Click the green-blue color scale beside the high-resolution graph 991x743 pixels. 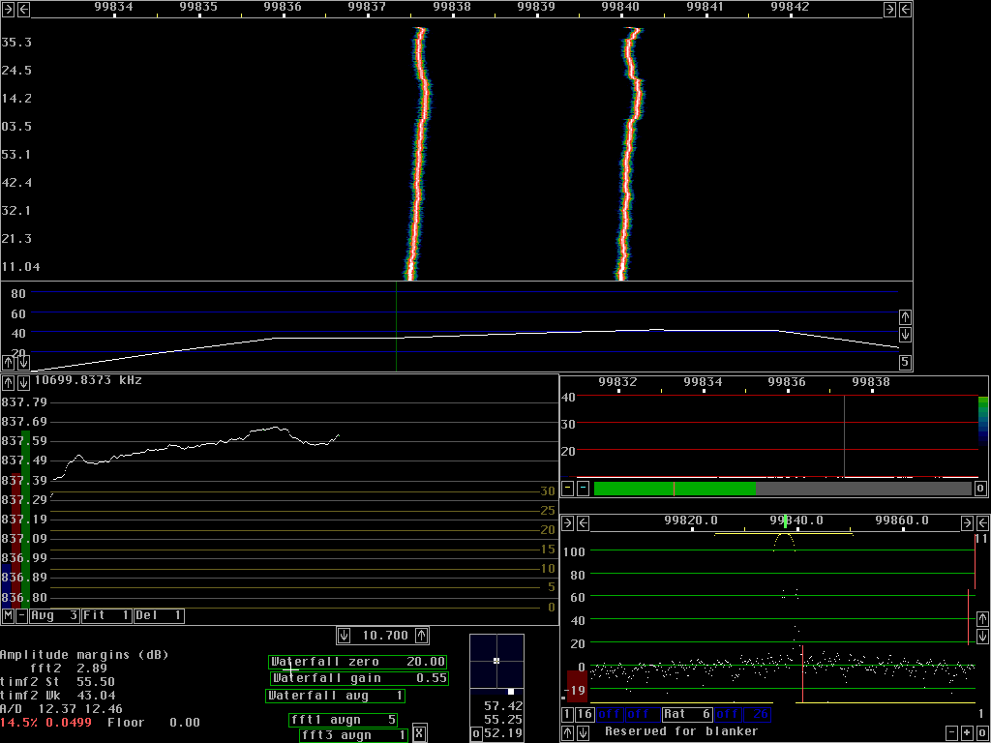(983, 422)
